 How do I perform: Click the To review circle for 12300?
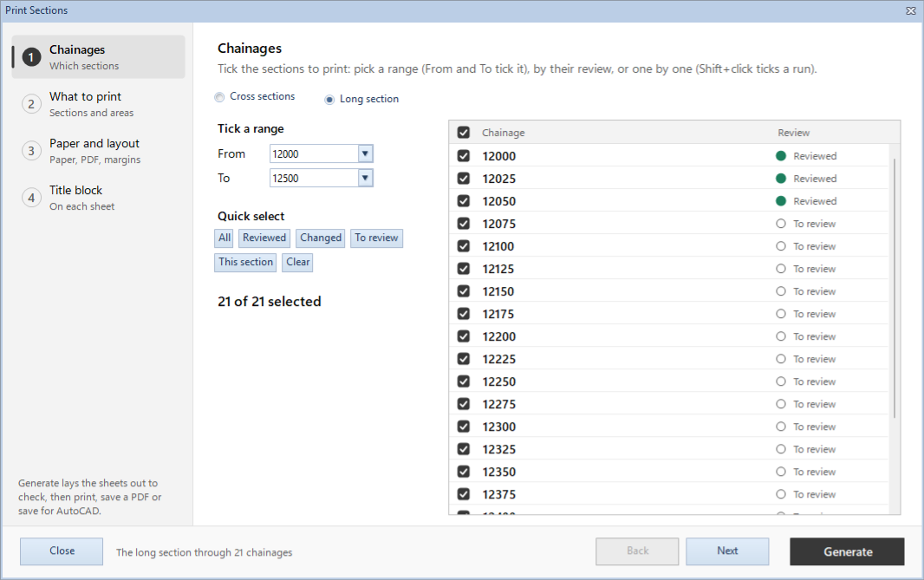(x=781, y=427)
